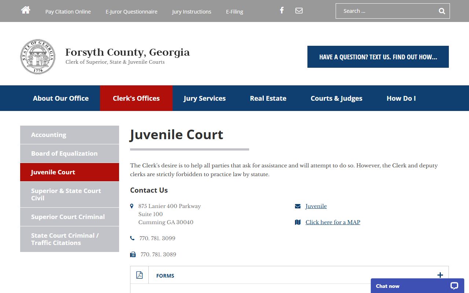Image resolution: width=469 pixels, height=293 pixels.
Task: Submit search with magnifier icon
Action: pos(442,11)
